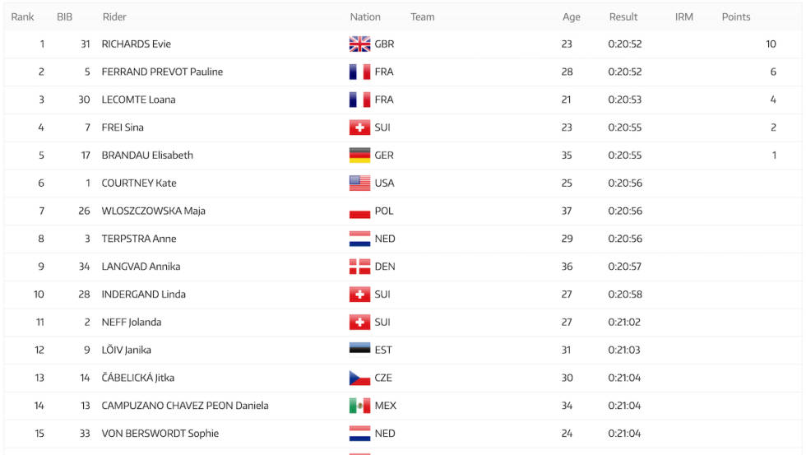Select VON BERSWORDT Sophie row
This screenshot has width=806, height=455.
pos(403,434)
